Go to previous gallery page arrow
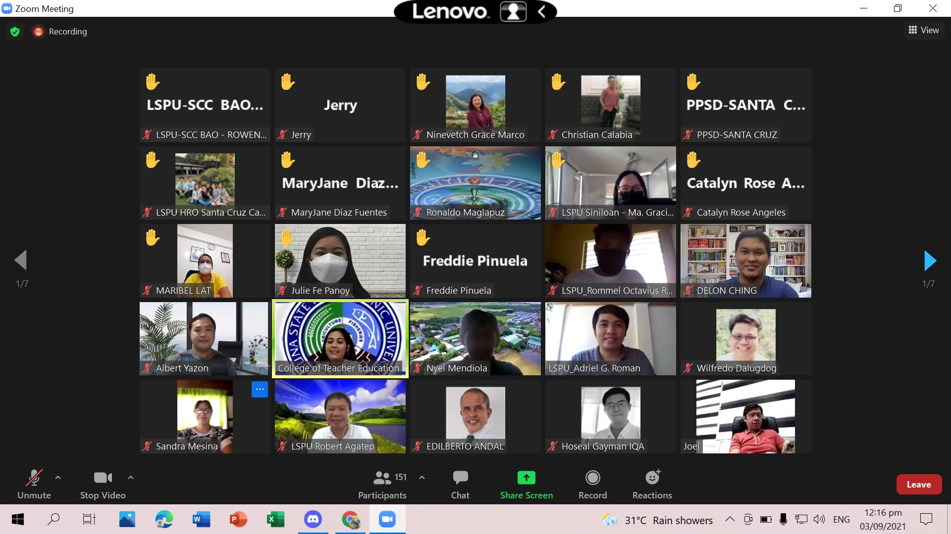This screenshot has height=534, width=951. [x=21, y=260]
